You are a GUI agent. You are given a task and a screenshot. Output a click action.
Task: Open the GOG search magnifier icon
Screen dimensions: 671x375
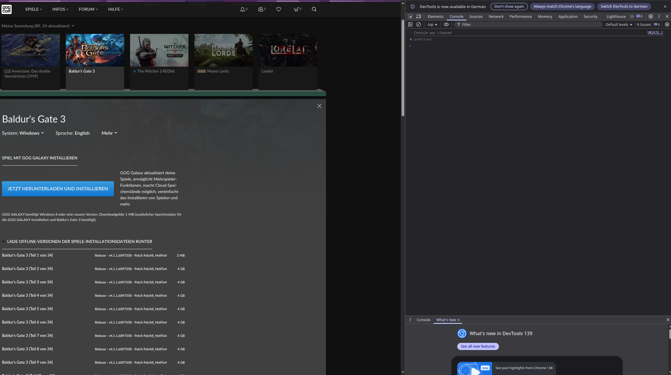coord(314,9)
